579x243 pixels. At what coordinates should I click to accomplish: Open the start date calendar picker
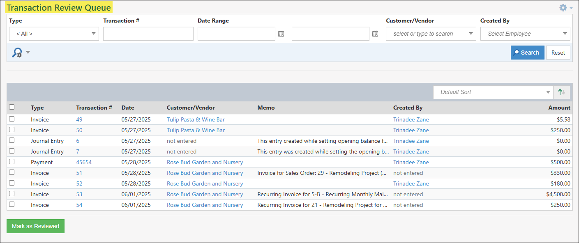click(281, 34)
